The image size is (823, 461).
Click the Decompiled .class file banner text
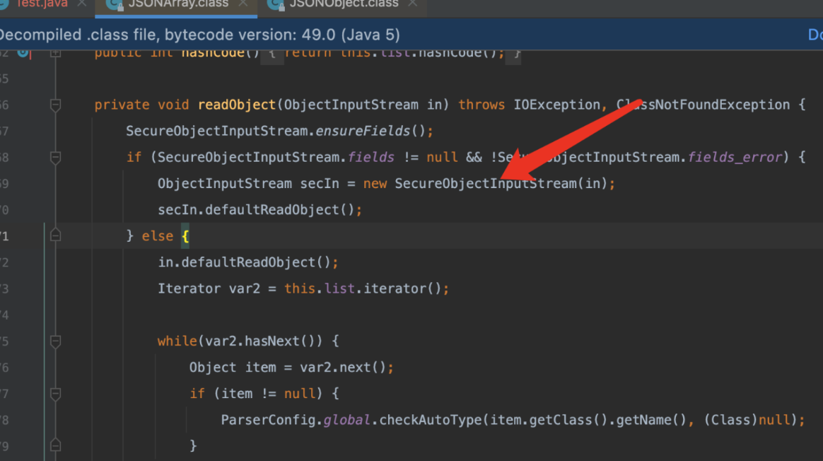[x=200, y=35]
